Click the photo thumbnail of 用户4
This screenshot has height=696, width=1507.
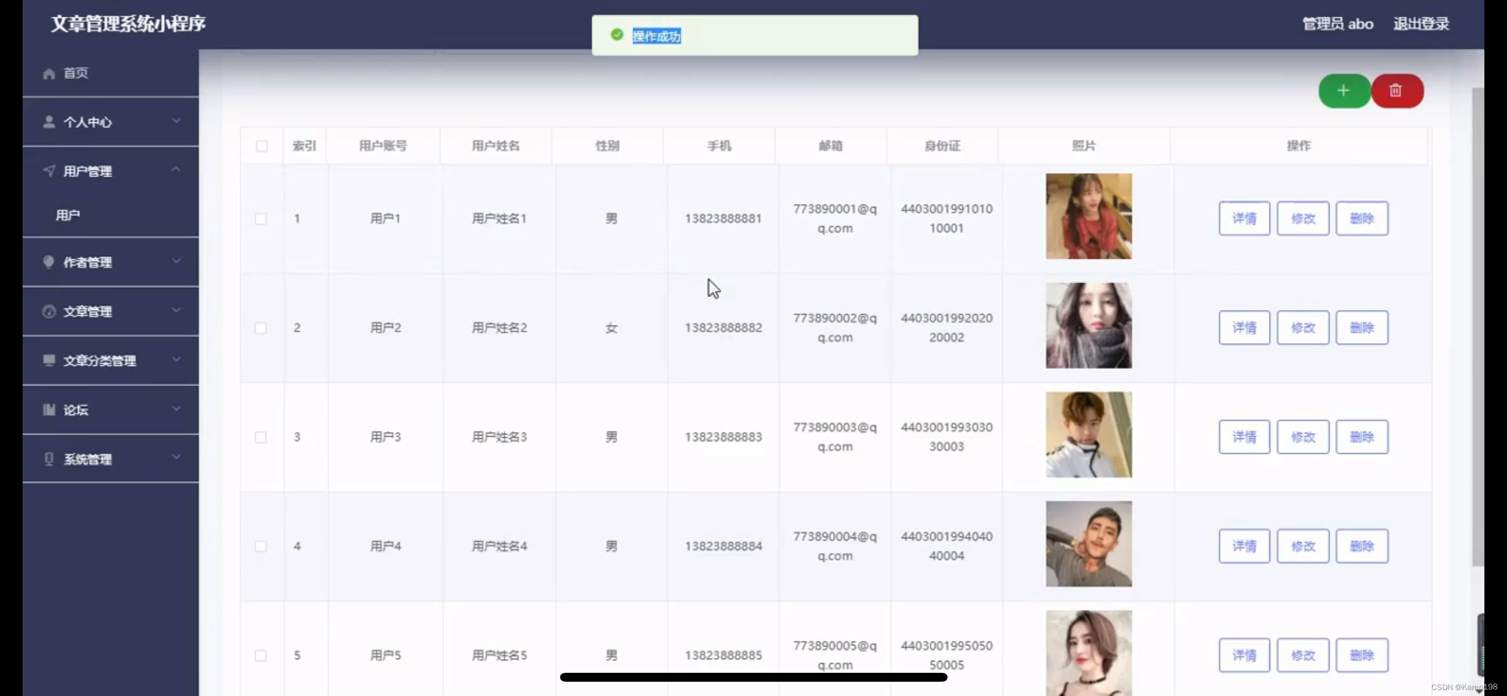click(1089, 544)
